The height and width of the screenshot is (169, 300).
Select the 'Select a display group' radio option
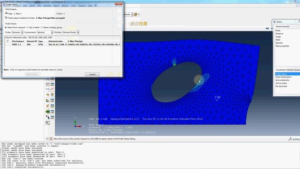click(x=42, y=27)
